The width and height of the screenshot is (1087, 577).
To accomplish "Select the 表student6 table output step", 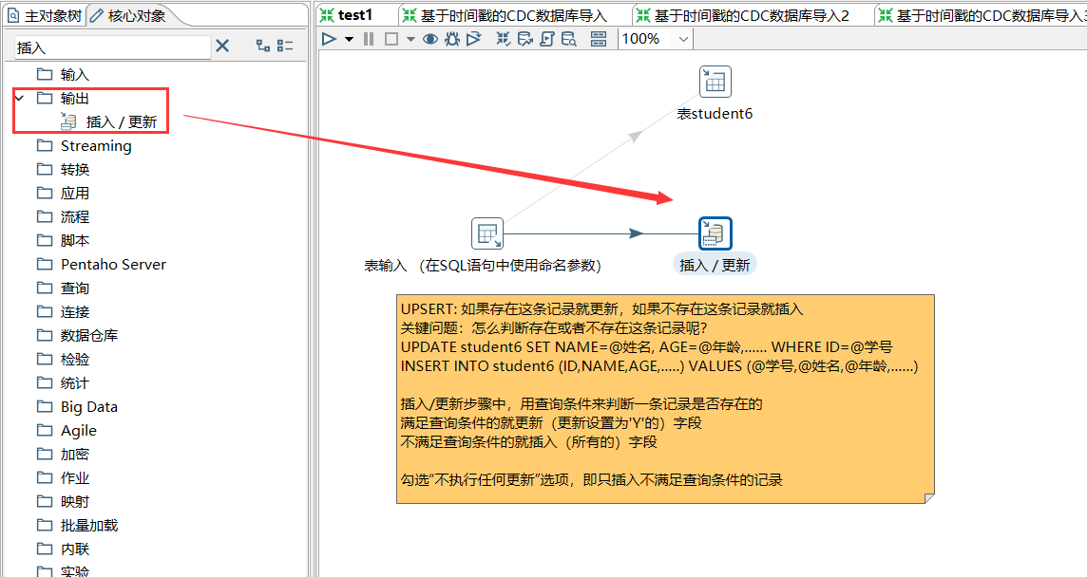I will pos(715,81).
